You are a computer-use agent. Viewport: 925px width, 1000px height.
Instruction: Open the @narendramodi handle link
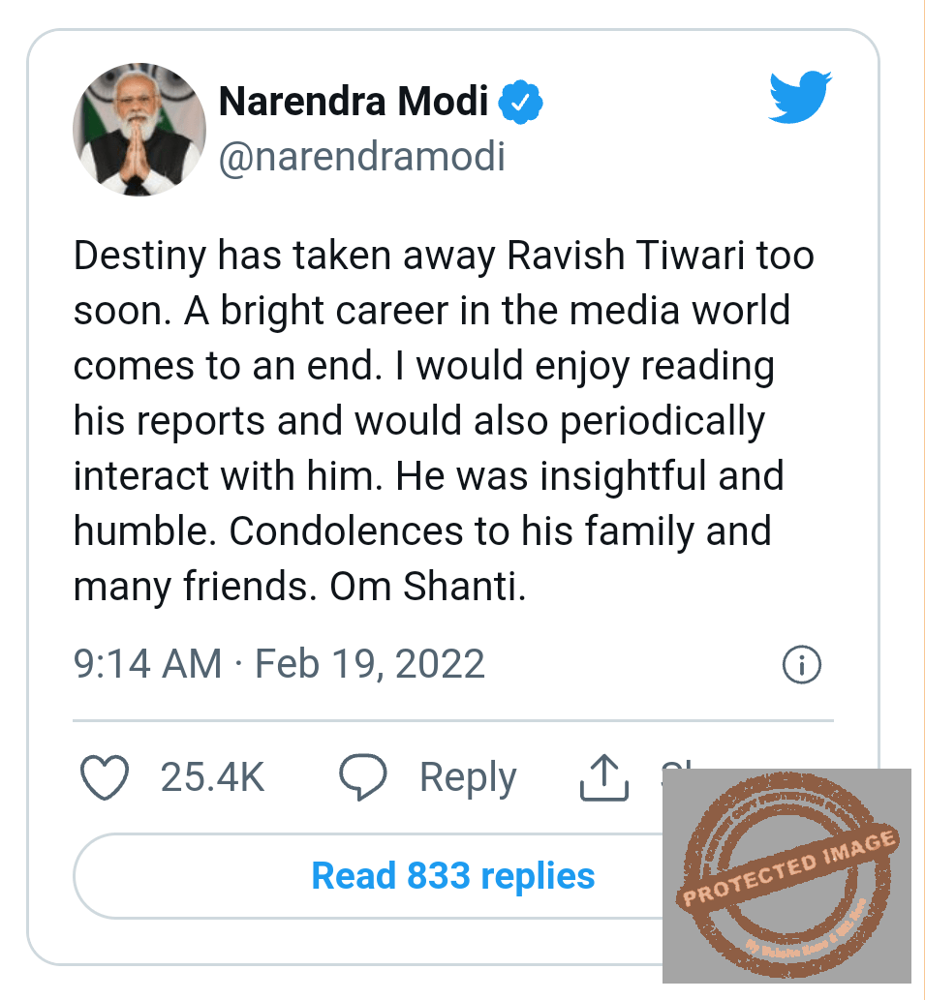click(362, 157)
